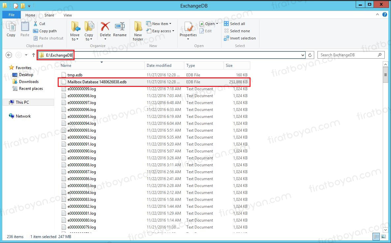
Task: Open the recent locations dropdown arrow
Action: click(x=26, y=55)
